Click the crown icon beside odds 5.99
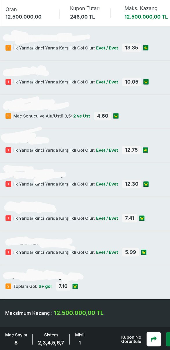Viewport: 170px width, 350px height. (x=144, y=252)
